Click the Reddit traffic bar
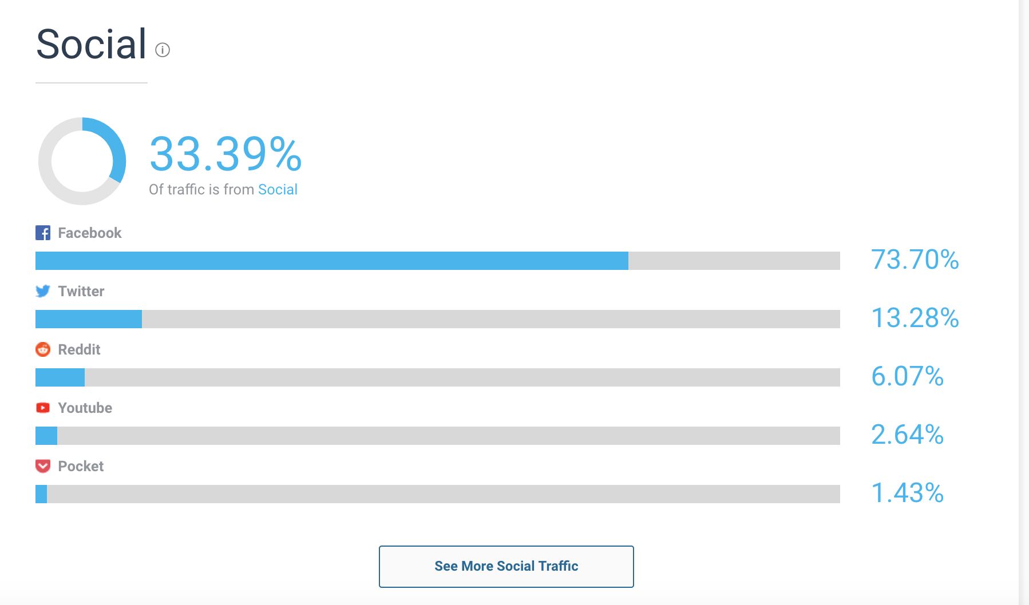Viewport: 1029px width, 605px height. coord(437,377)
